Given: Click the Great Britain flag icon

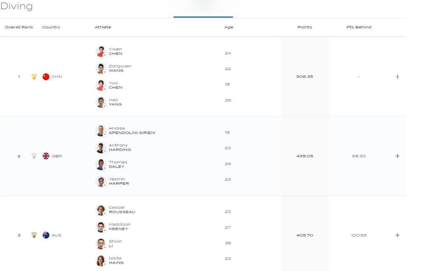Looking at the screenshot, I should pyautogui.click(x=46, y=156).
